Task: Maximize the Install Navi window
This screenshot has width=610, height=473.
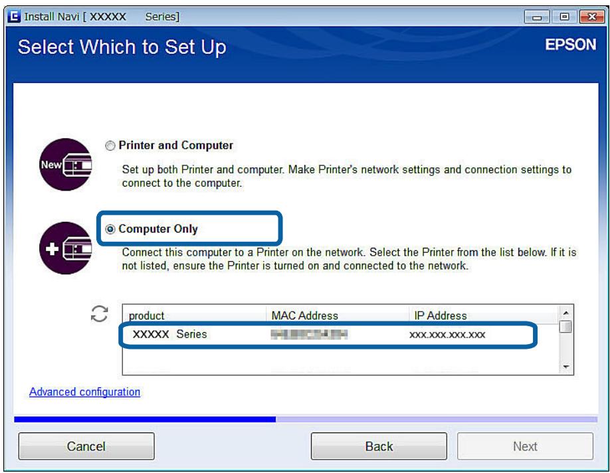Action: tap(564, 17)
